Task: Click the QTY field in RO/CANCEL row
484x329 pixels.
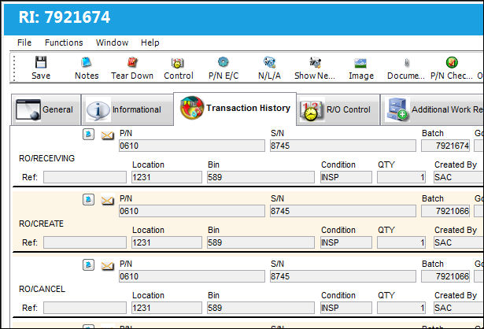Action: point(401,308)
